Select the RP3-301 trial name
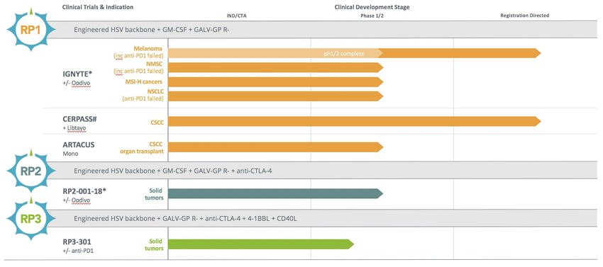 tap(77, 242)
